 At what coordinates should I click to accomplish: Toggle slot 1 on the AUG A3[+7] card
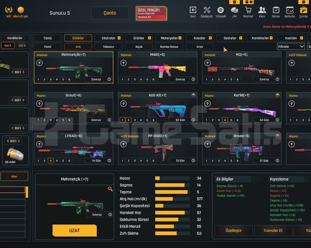(122, 120)
